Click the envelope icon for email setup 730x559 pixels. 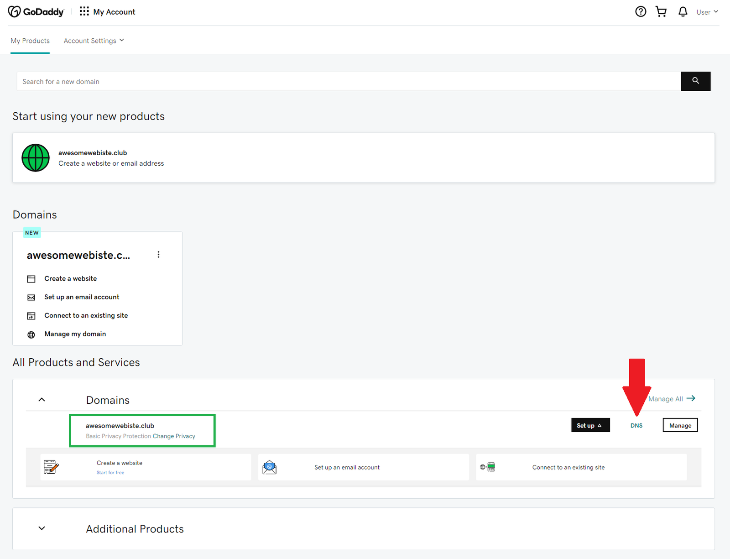point(31,298)
